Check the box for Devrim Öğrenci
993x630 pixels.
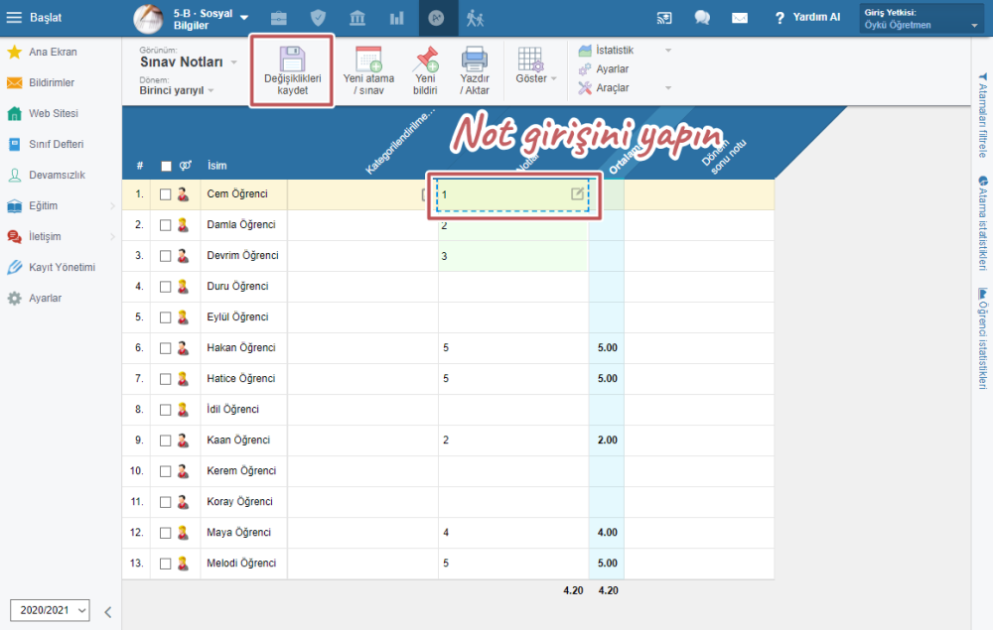coord(165,256)
